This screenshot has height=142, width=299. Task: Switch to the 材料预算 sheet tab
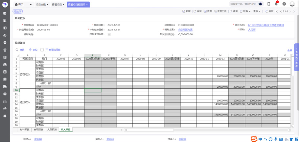25,130
